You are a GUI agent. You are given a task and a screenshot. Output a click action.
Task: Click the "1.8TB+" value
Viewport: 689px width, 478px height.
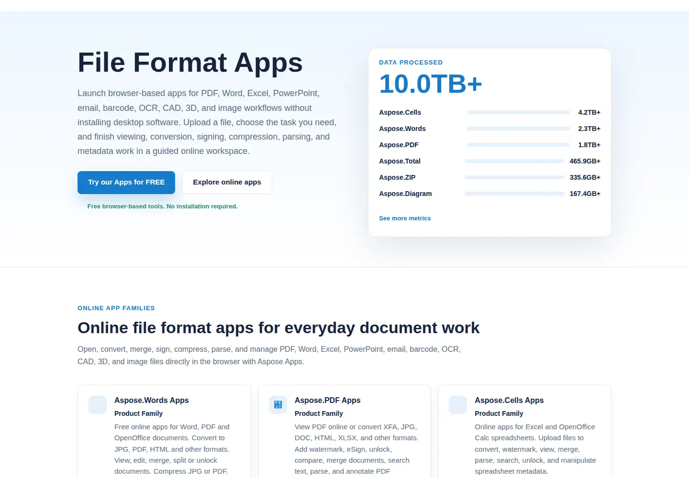click(x=589, y=145)
